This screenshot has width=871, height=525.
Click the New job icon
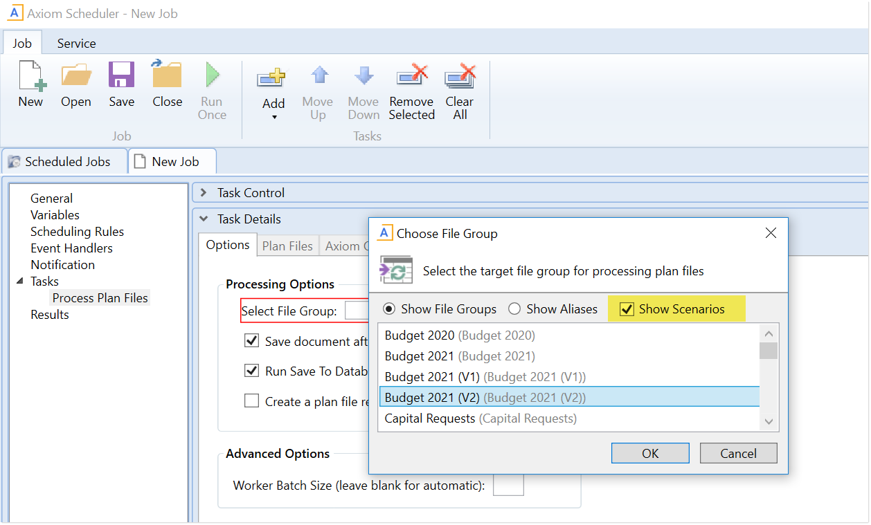(31, 75)
